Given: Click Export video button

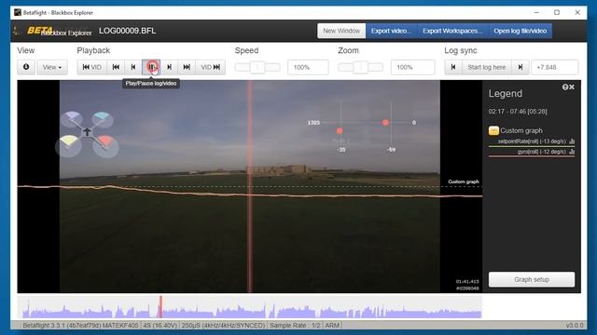Looking at the screenshot, I should (391, 31).
